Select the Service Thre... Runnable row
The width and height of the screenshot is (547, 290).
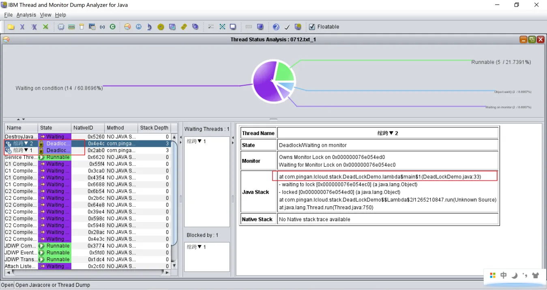point(87,157)
